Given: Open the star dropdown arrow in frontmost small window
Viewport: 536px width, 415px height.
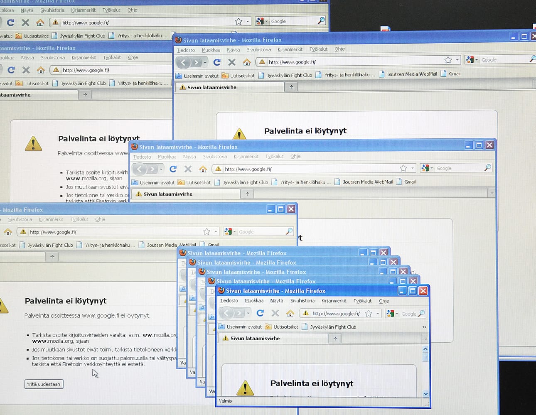Looking at the screenshot, I should (378, 314).
